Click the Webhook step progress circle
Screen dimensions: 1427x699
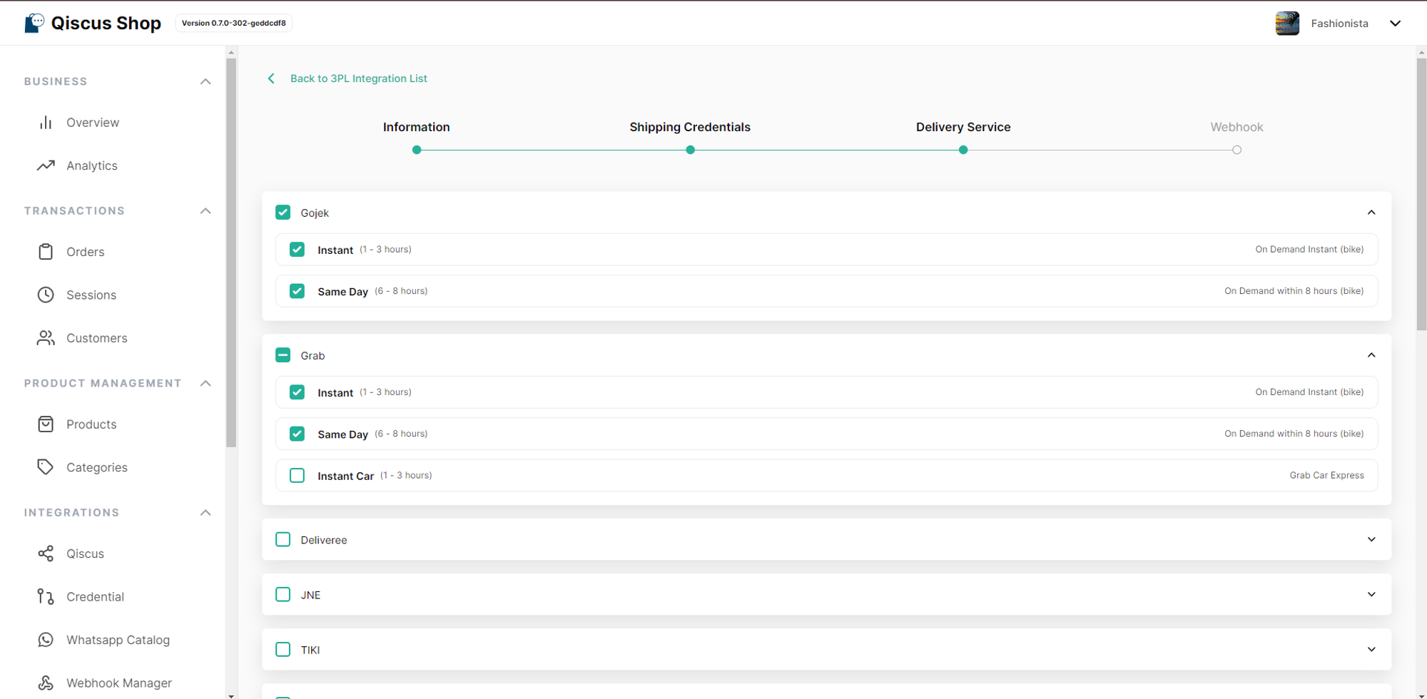coord(1236,150)
